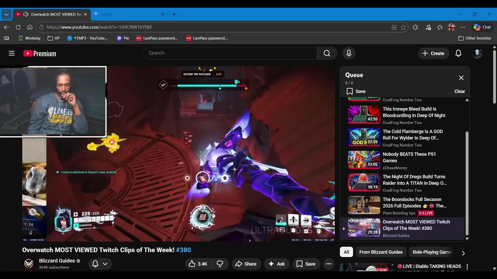
Task: Open the YouTube guide hamburger menu
Action: (12, 53)
